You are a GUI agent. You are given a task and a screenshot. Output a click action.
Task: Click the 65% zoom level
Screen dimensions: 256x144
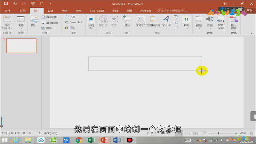coord(243,133)
